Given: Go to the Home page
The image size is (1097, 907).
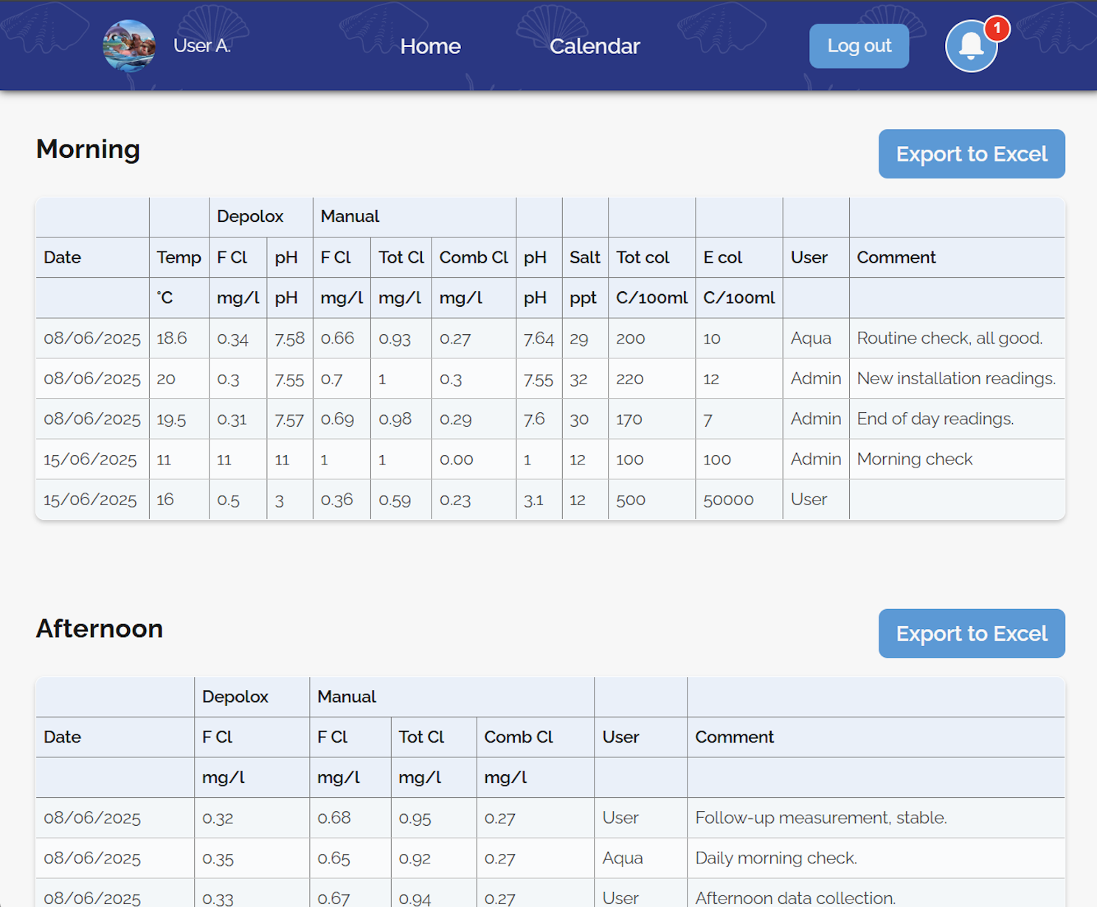Looking at the screenshot, I should point(430,46).
